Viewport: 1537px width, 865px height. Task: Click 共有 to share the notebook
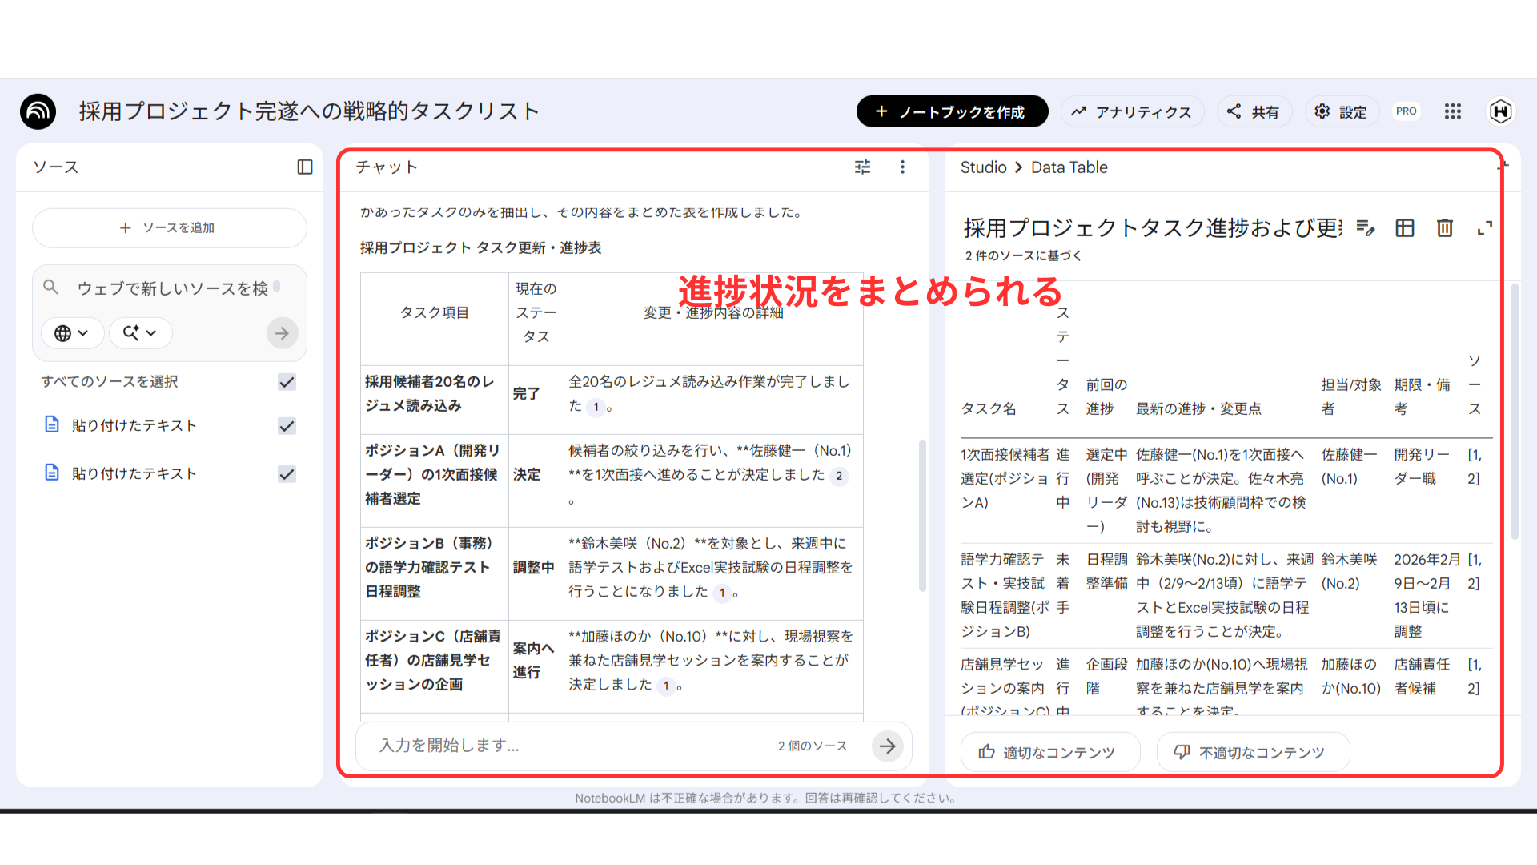(x=1254, y=111)
